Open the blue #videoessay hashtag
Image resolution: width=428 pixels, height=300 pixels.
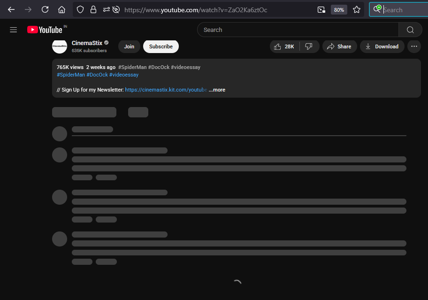(123, 75)
